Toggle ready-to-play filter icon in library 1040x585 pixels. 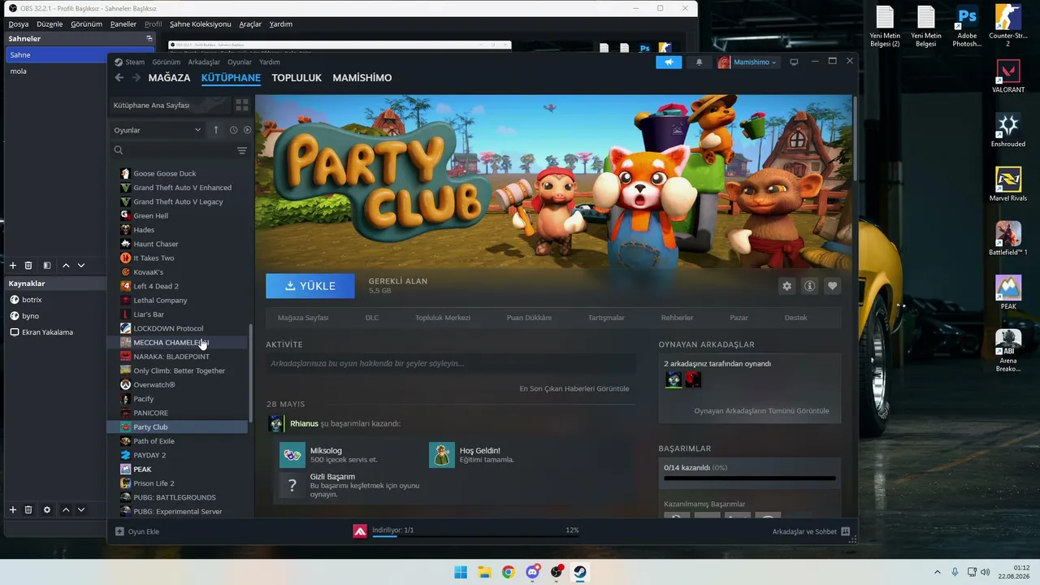coord(248,130)
